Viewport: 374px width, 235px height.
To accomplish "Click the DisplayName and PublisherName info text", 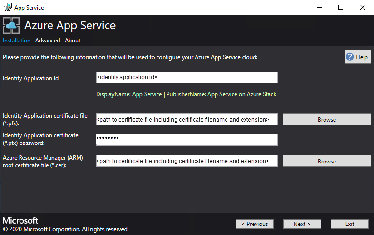I will coord(186,94).
